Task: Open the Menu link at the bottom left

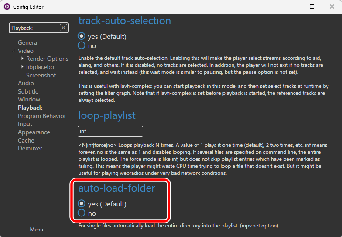Action: point(37,229)
